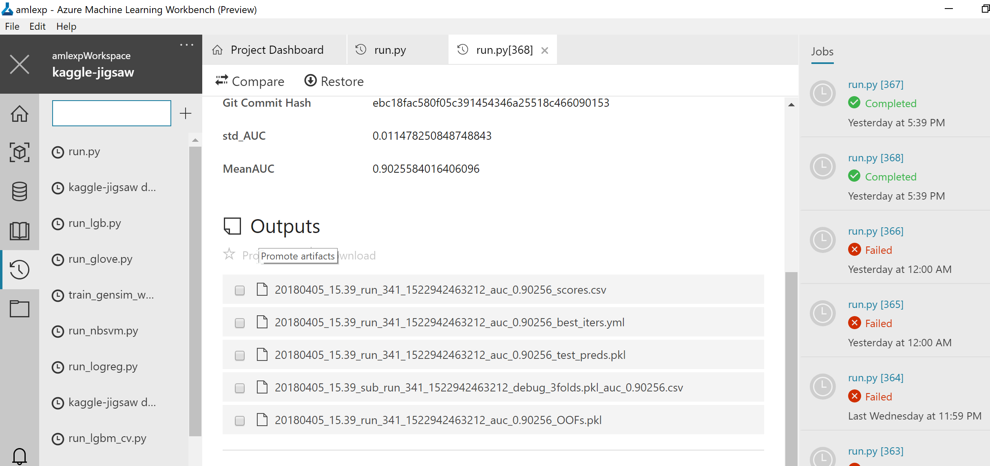990x466 pixels.
Task: Click the Promote star icon under Outputs
Action: tap(229, 255)
